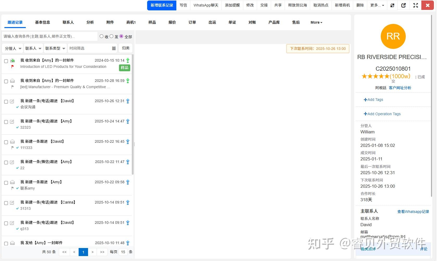Viewport: 437px width, 261px height.
Task: Tick checkbox for Introduction of LED Products email
Action: click(6, 61)
